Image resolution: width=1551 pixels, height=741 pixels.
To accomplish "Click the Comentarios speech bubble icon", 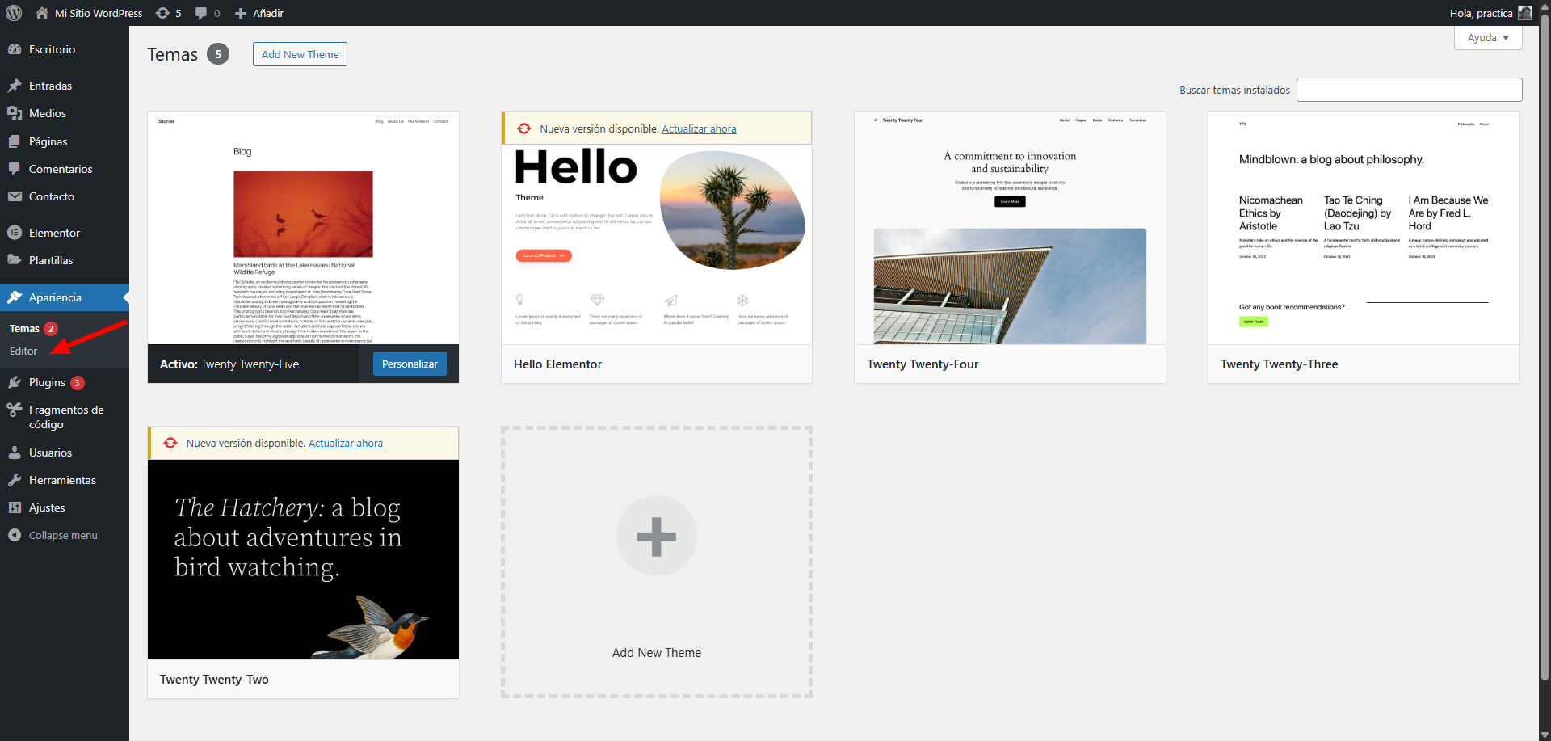I will (15, 169).
